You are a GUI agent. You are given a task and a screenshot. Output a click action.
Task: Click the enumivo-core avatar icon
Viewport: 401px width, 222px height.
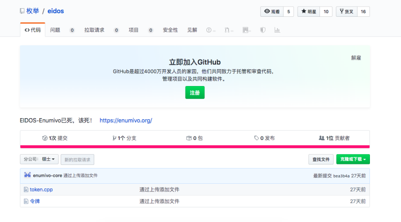point(28,175)
